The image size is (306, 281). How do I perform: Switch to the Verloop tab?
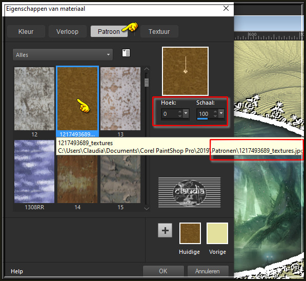(x=67, y=31)
